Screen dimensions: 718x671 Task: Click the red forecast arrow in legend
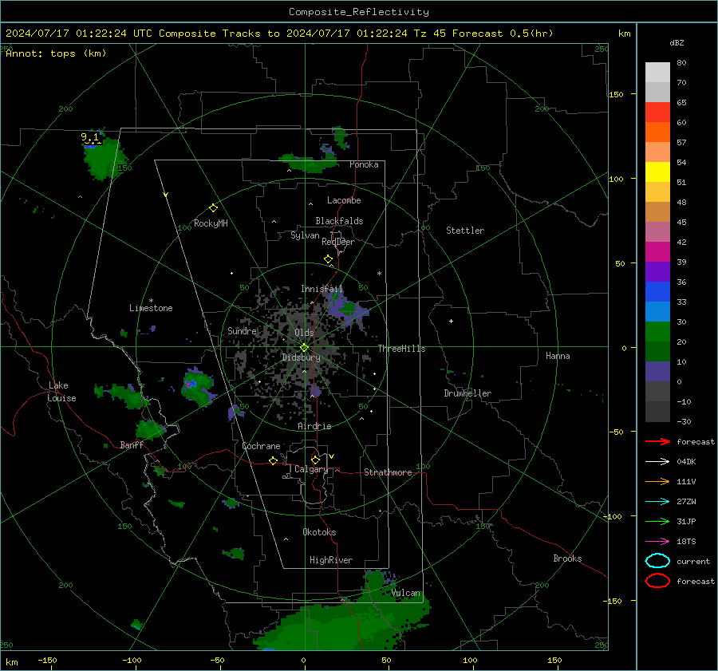[x=657, y=441]
